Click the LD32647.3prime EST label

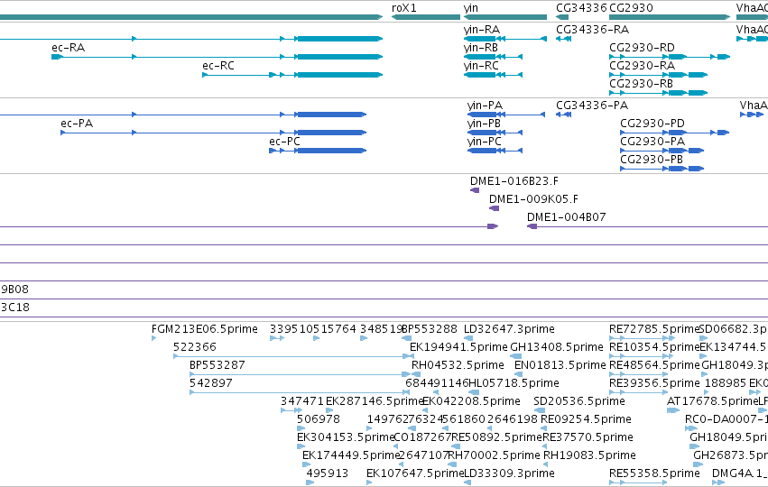(x=509, y=329)
